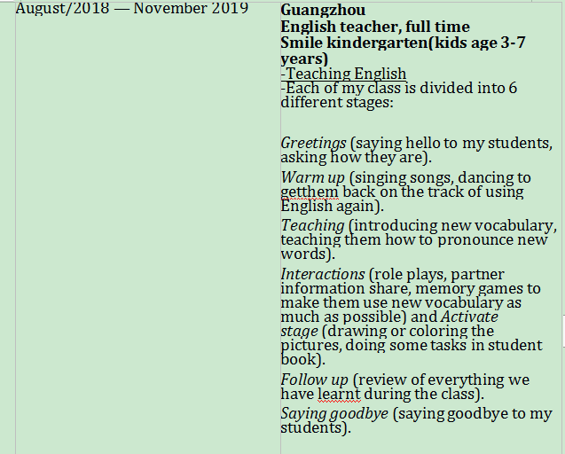
Task: Click the phrase "singing songs"
Action: tap(397, 177)
